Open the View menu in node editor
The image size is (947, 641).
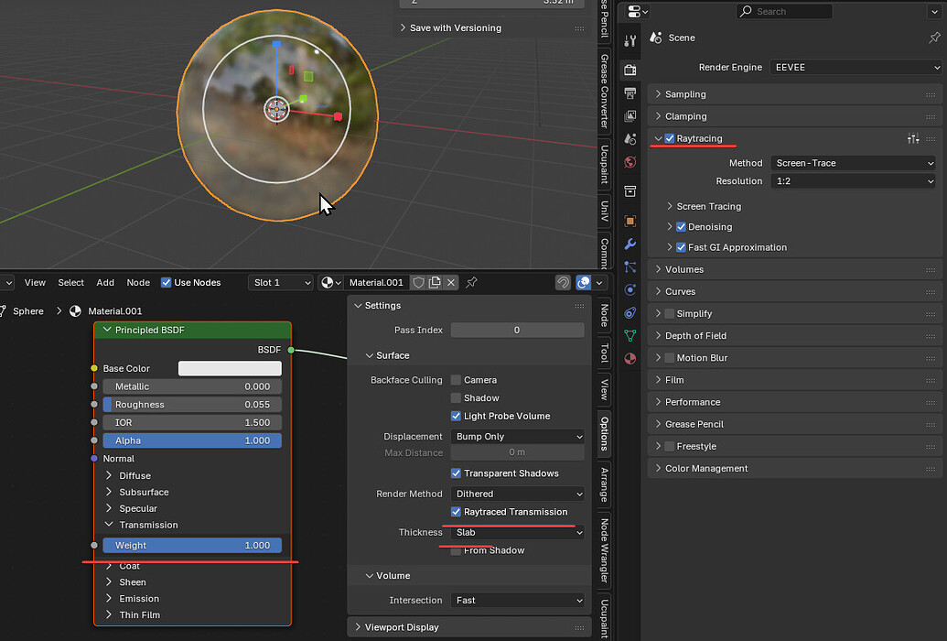35,282
